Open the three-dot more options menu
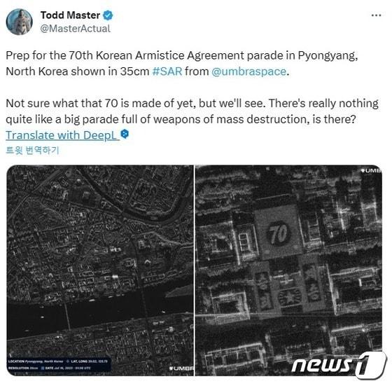The width and height of the screenshot is (392, 386). [377, 15]
